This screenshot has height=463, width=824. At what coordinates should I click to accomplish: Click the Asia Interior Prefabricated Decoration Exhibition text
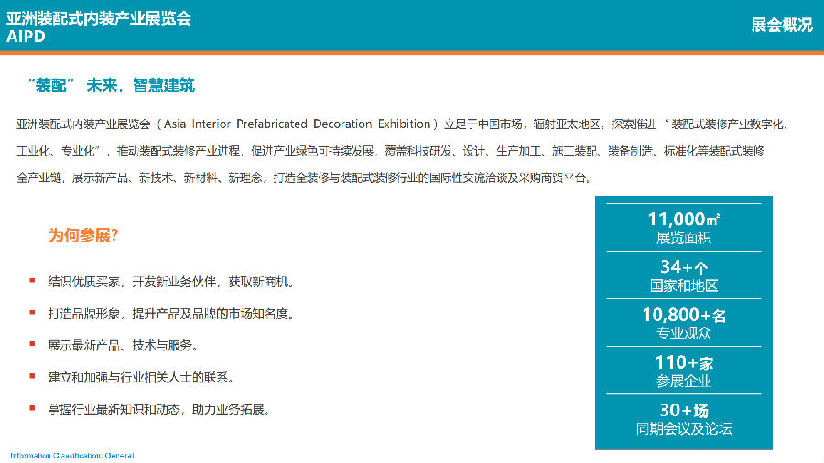pos(297,124)
